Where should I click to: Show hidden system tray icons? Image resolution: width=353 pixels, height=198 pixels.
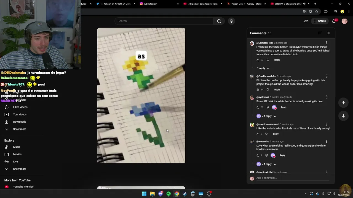305,194
